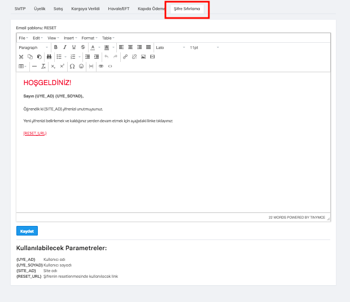Open the special character omega tool
The height and width of the screenshot is (302, 350).
pos(72,66)
